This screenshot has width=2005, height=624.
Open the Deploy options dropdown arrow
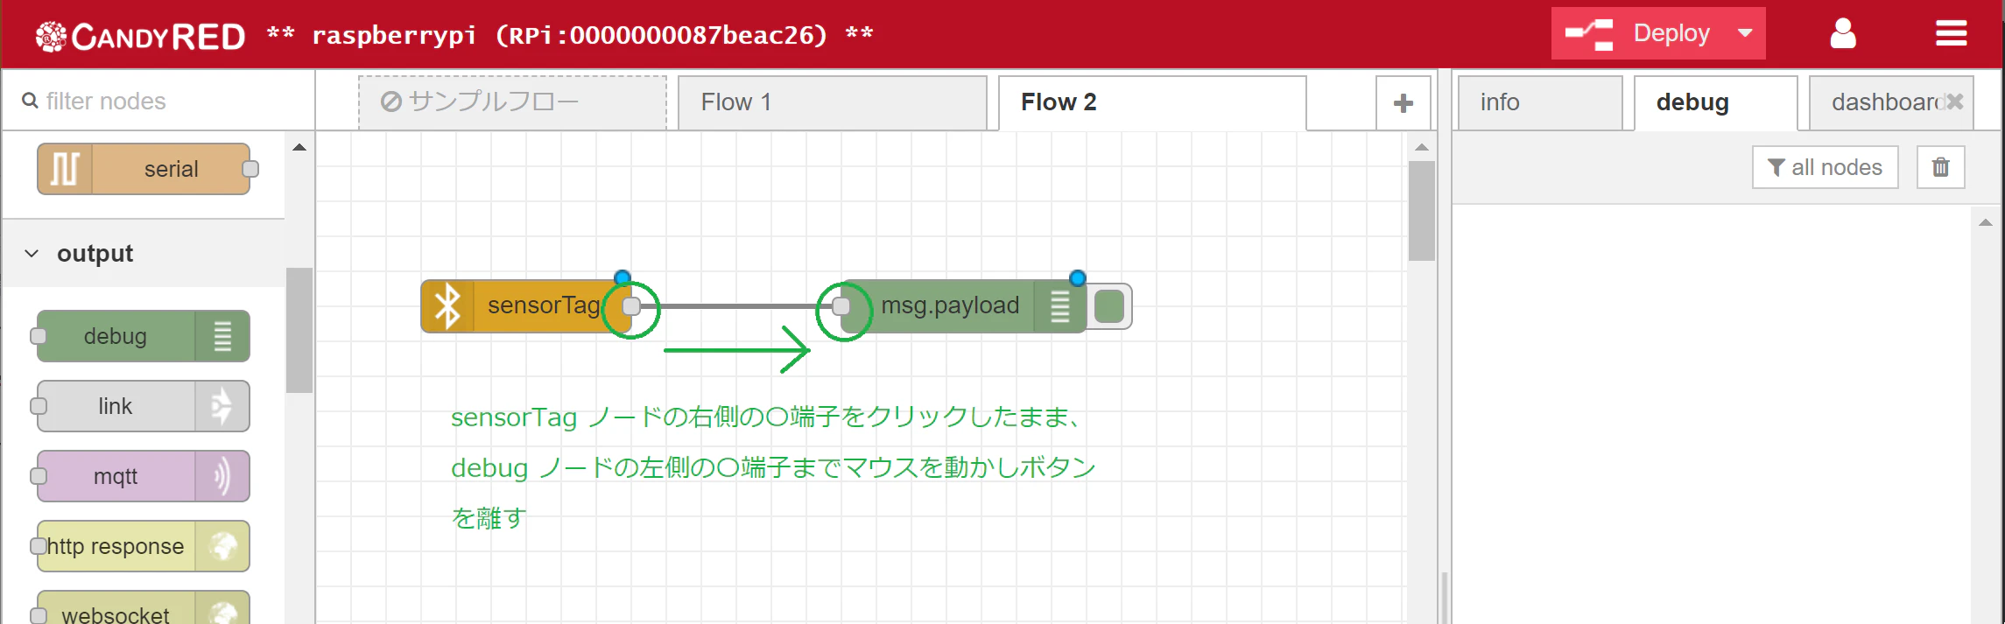tap(1745, 33)
